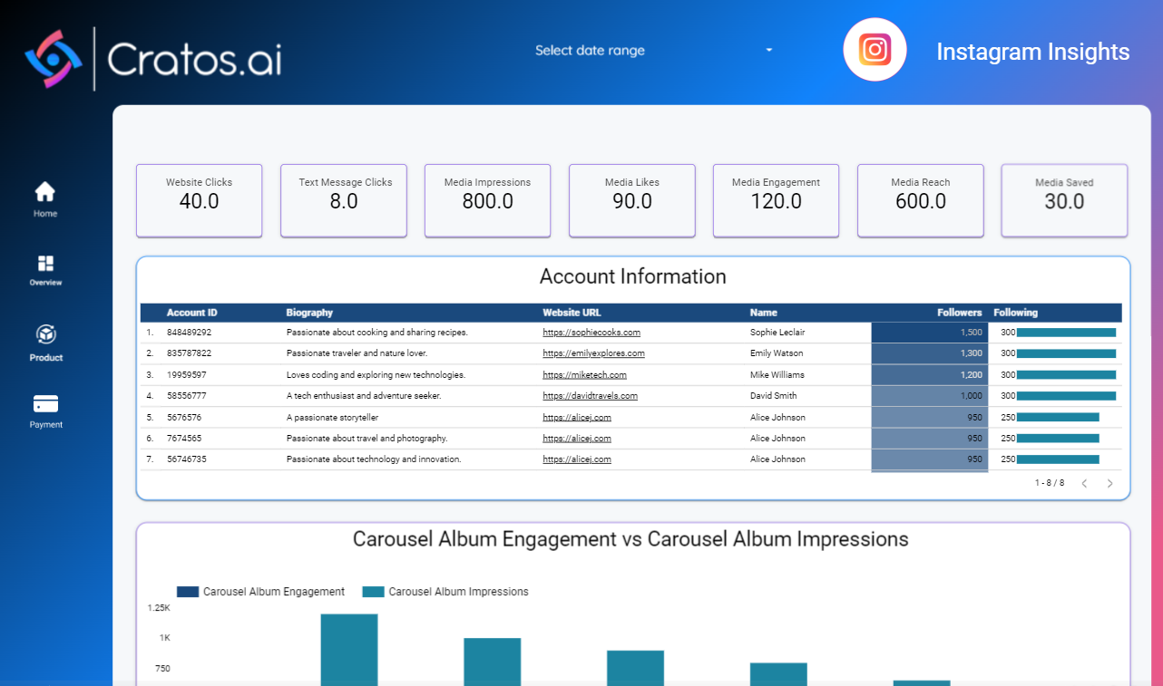Sort by Followers column header
1163x686 pixels.
pyautogui.click(x=960, y=313)
